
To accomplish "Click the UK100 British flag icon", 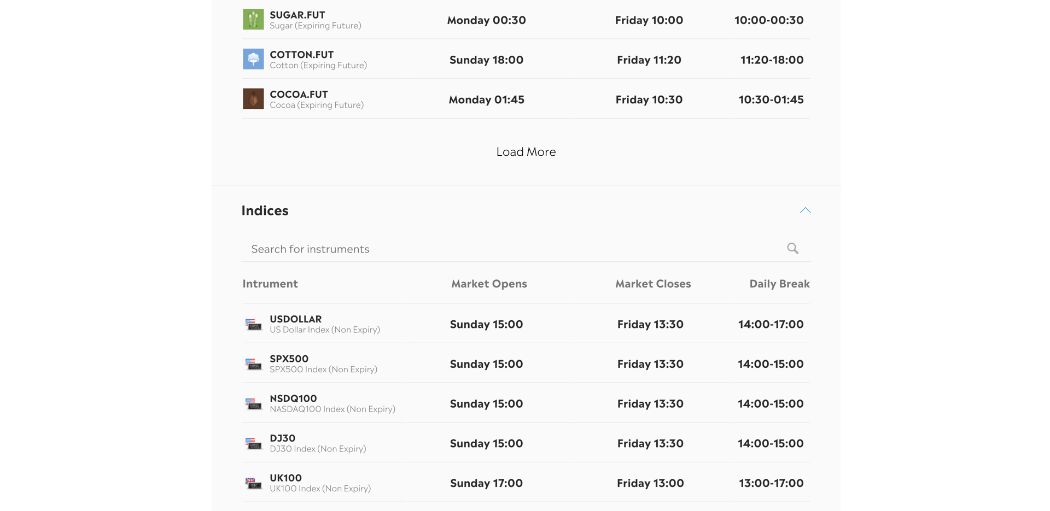I will click(x=253, y=483).
